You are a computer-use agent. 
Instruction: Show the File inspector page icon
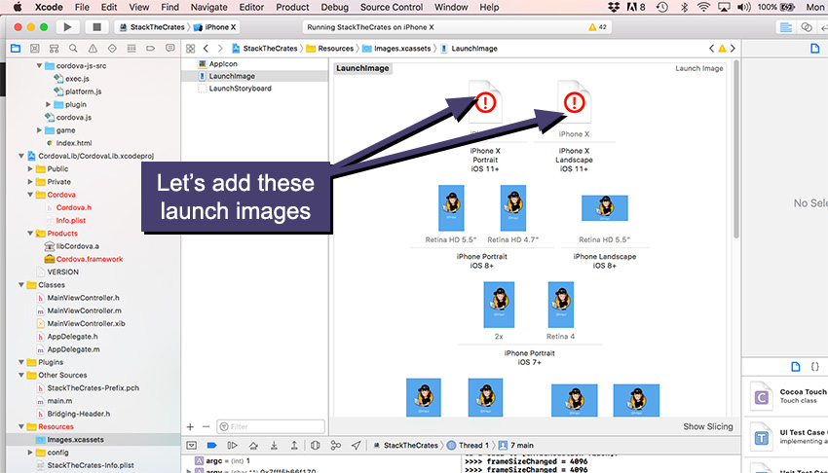(814, 49)
